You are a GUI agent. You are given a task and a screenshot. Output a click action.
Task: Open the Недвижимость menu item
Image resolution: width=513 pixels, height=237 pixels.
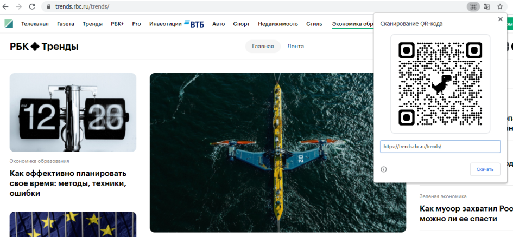pyautogui.click(x=278, y=24)
